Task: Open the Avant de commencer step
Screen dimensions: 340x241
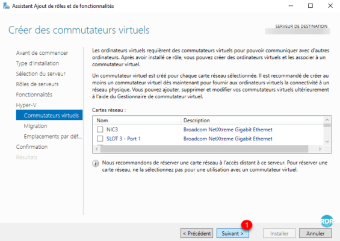Action: 42,53
